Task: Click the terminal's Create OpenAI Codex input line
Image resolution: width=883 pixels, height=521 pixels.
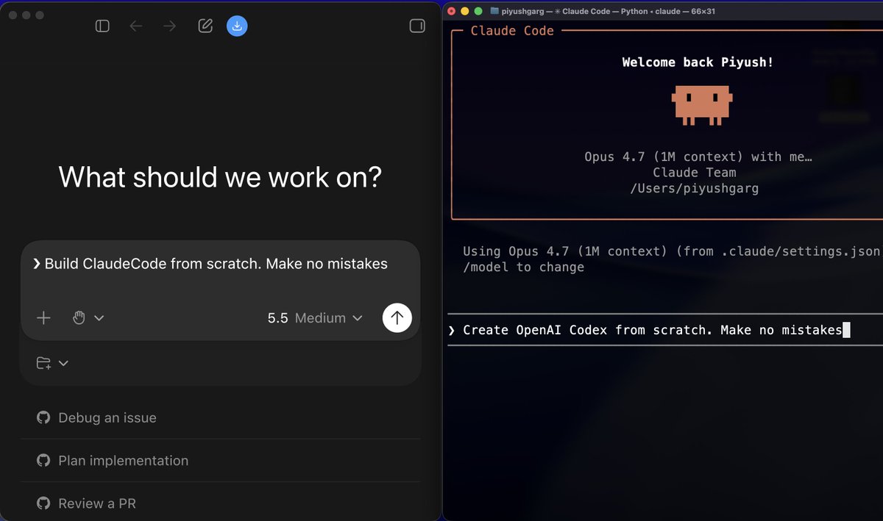Action: coord(665,330)
